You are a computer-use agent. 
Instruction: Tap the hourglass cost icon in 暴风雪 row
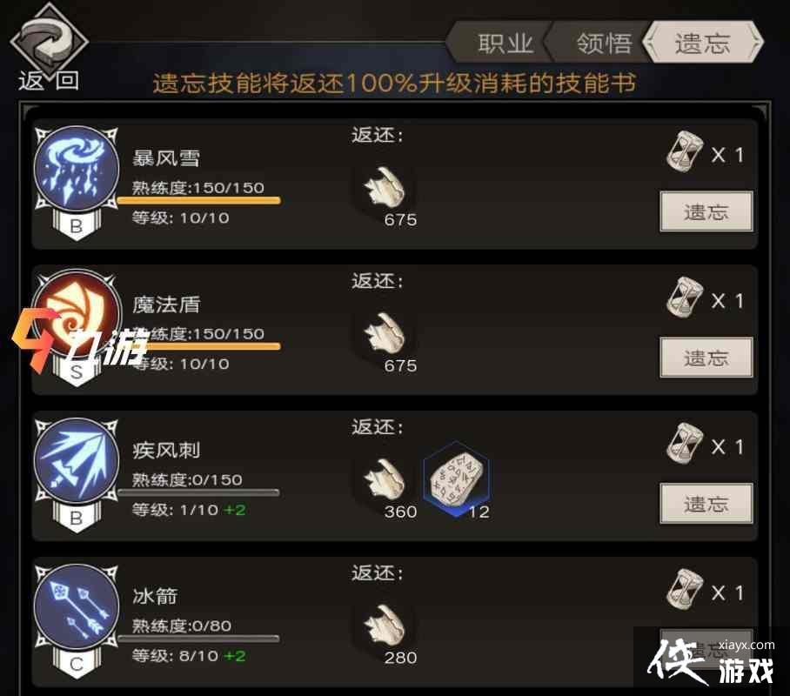coord(685,151)
